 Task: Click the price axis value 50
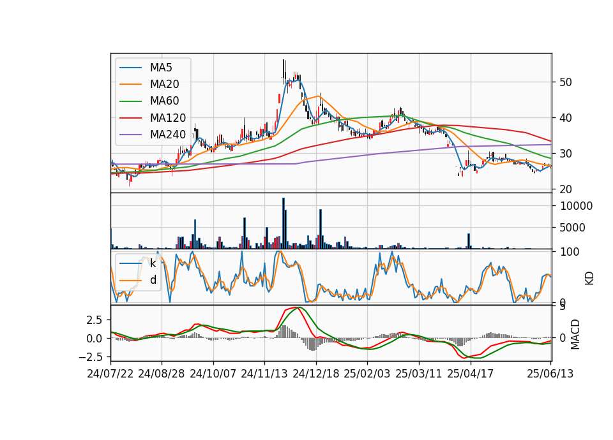pos(566,82)
